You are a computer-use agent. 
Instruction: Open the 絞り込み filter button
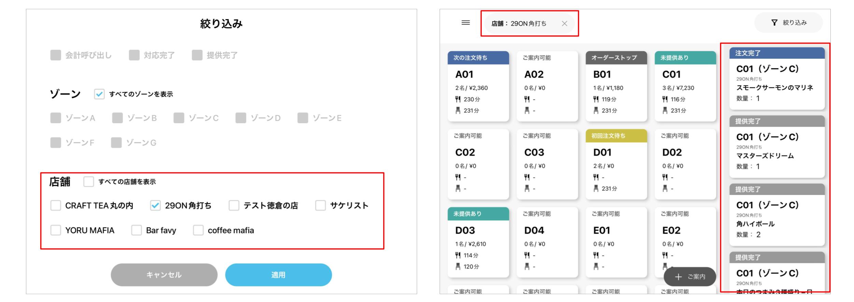[x=788, y=23]
